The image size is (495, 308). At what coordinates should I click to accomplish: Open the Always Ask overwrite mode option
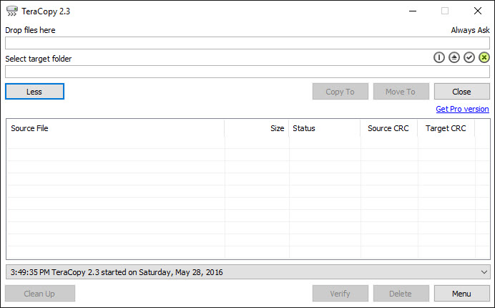(469, 30)
